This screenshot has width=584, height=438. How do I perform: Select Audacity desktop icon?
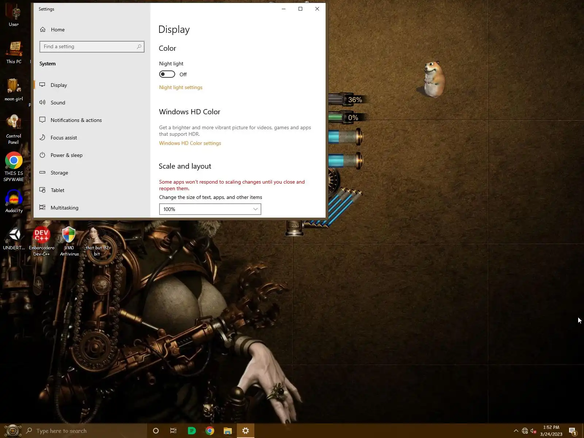[x=14, y=201]
